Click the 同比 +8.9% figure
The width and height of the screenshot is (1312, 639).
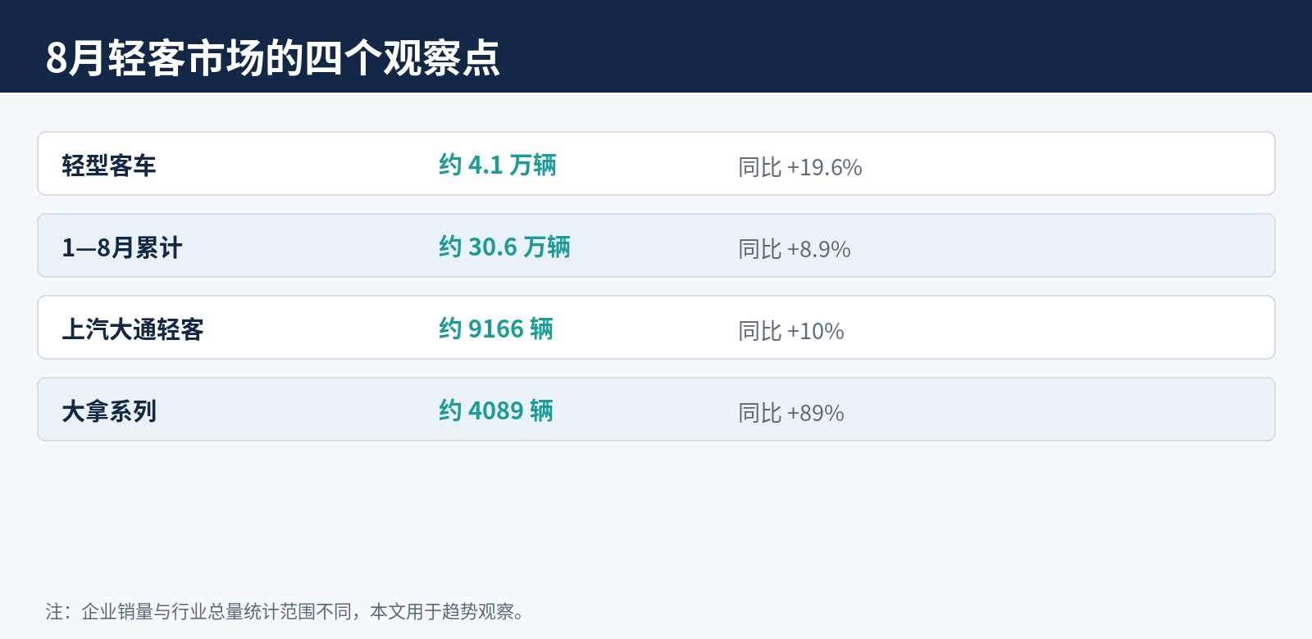[794, 249]
